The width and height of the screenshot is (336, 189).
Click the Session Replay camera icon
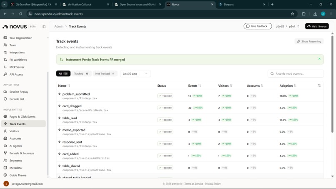(5, 92)
